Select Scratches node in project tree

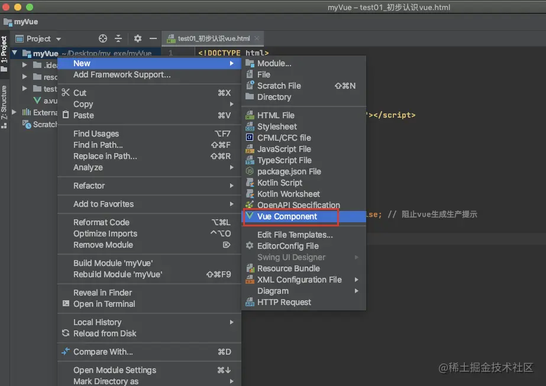click(40, 124)
